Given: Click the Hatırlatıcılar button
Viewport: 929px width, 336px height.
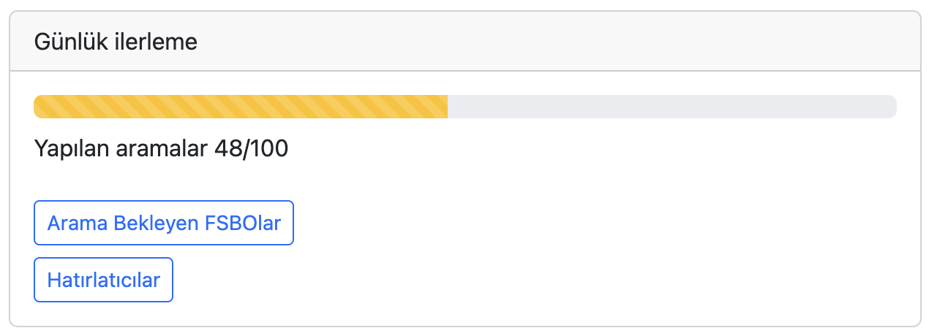Looking at the screenshot, I should pyautogui.click(x=103, y=280).
